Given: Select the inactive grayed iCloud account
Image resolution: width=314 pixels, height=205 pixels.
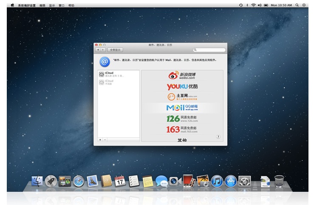Looking at the screenshot, I should (x=119, y=82).
